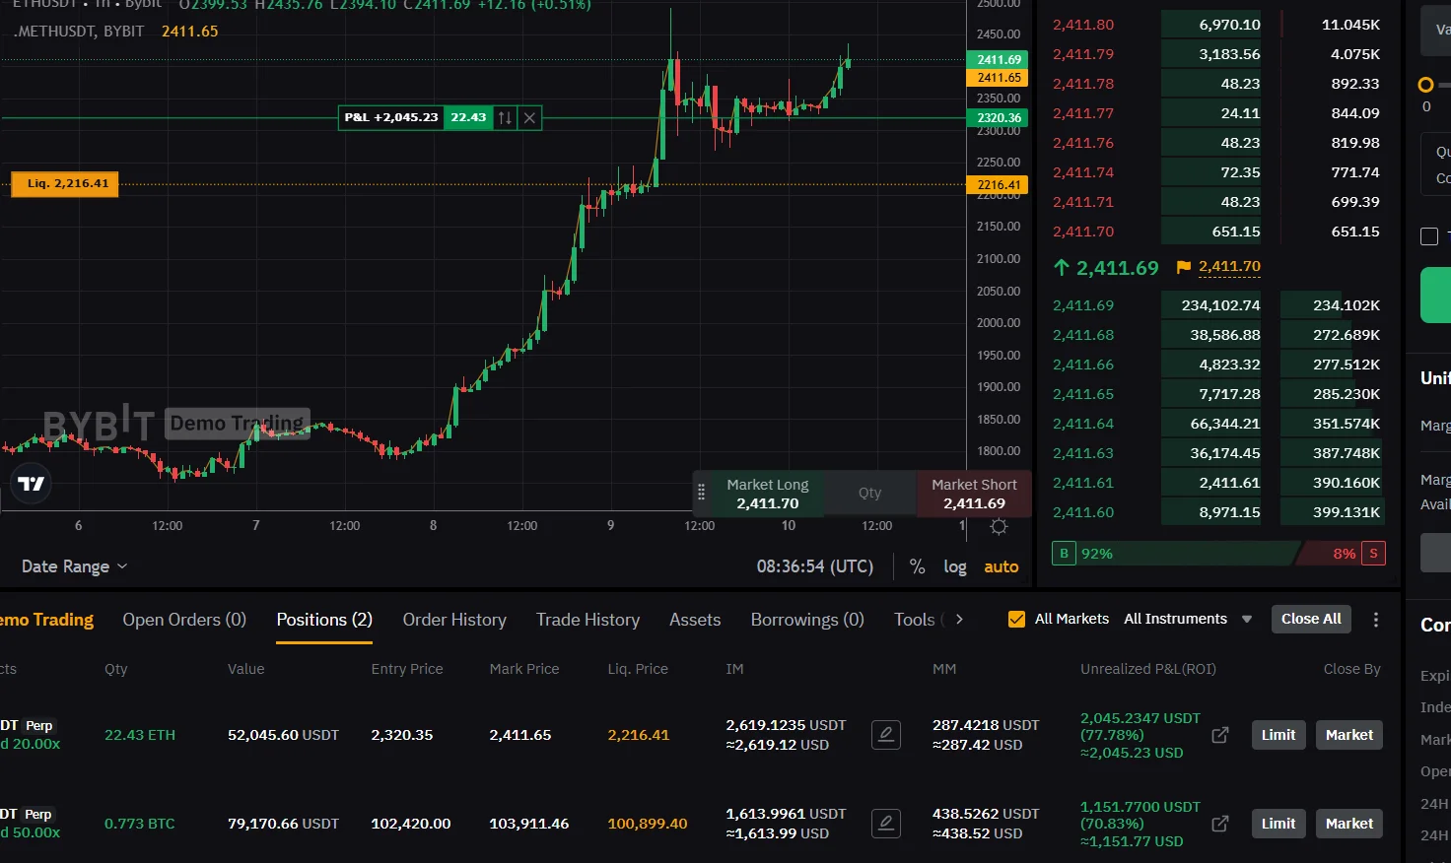Close the 0.773 BTC position by Limit
1451x863 pixels.
coord(1278,824)
